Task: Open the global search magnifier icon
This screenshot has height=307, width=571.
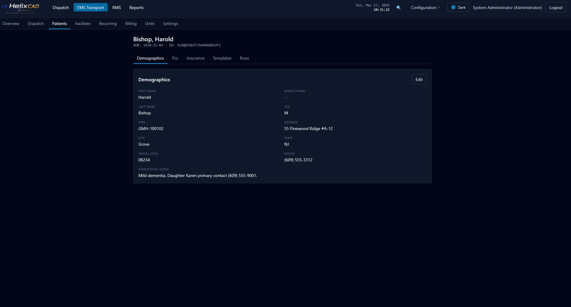Action: [398, 8]
